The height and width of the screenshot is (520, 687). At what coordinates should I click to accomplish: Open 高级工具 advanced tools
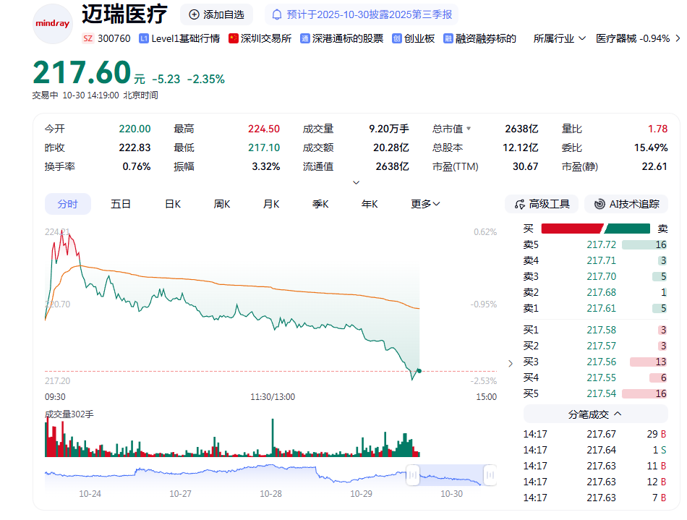coord(542,204)
